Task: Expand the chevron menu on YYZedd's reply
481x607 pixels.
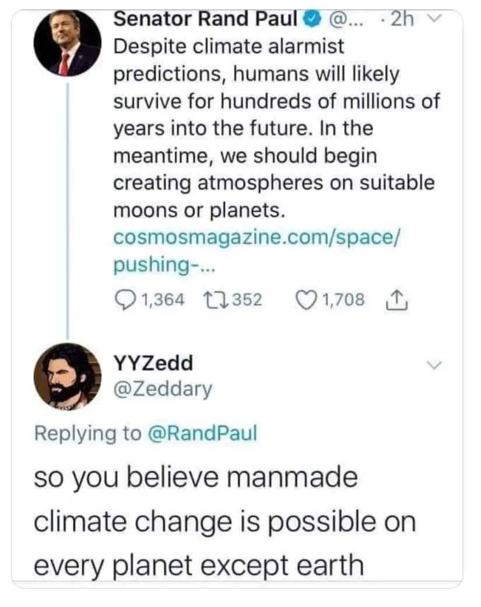Action: coord(433,365)
